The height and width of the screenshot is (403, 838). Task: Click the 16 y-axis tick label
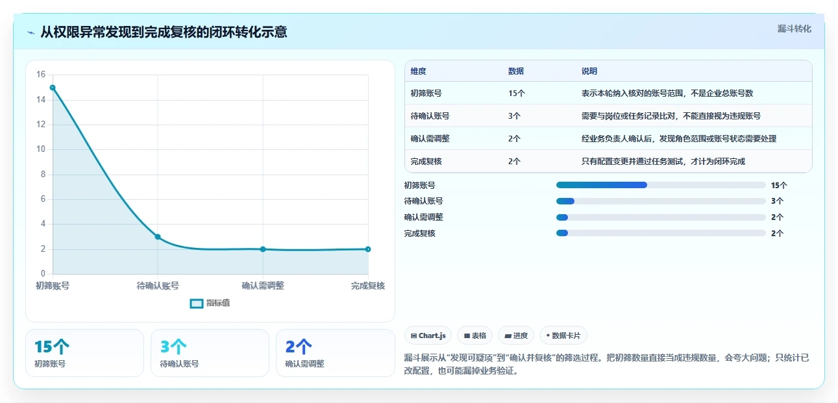coord(41,75)
